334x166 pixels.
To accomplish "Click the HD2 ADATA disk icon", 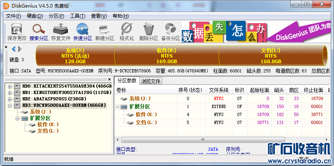I will (17, 99).
